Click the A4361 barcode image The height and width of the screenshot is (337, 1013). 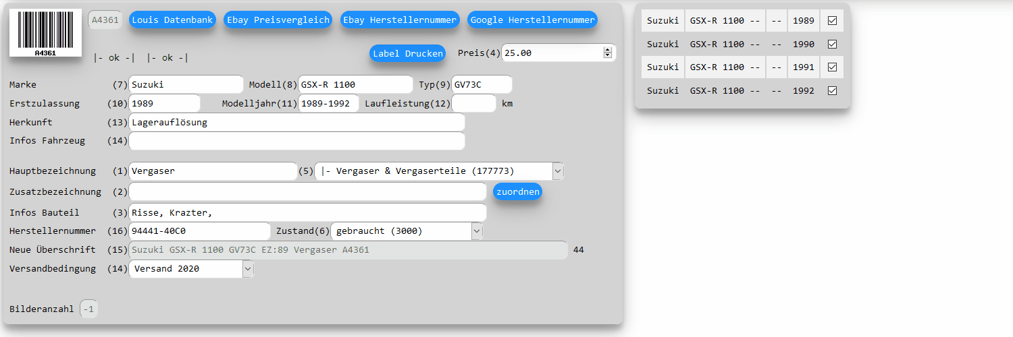point(45,32)
